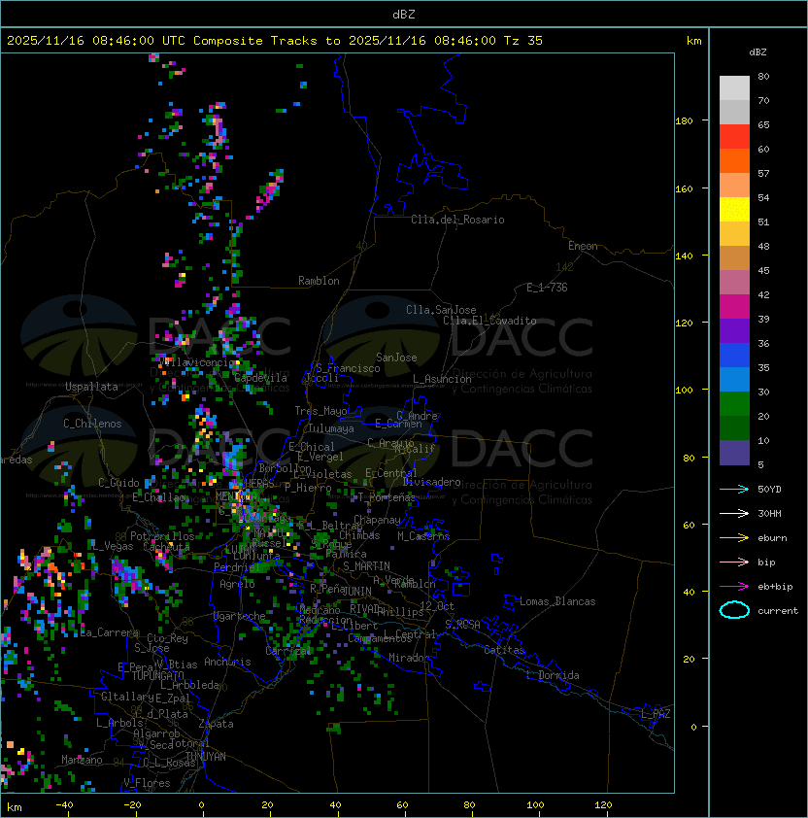Click the 'L_Dormida' place label
This screenshot has width=808, height=818.
click(553, 675)
